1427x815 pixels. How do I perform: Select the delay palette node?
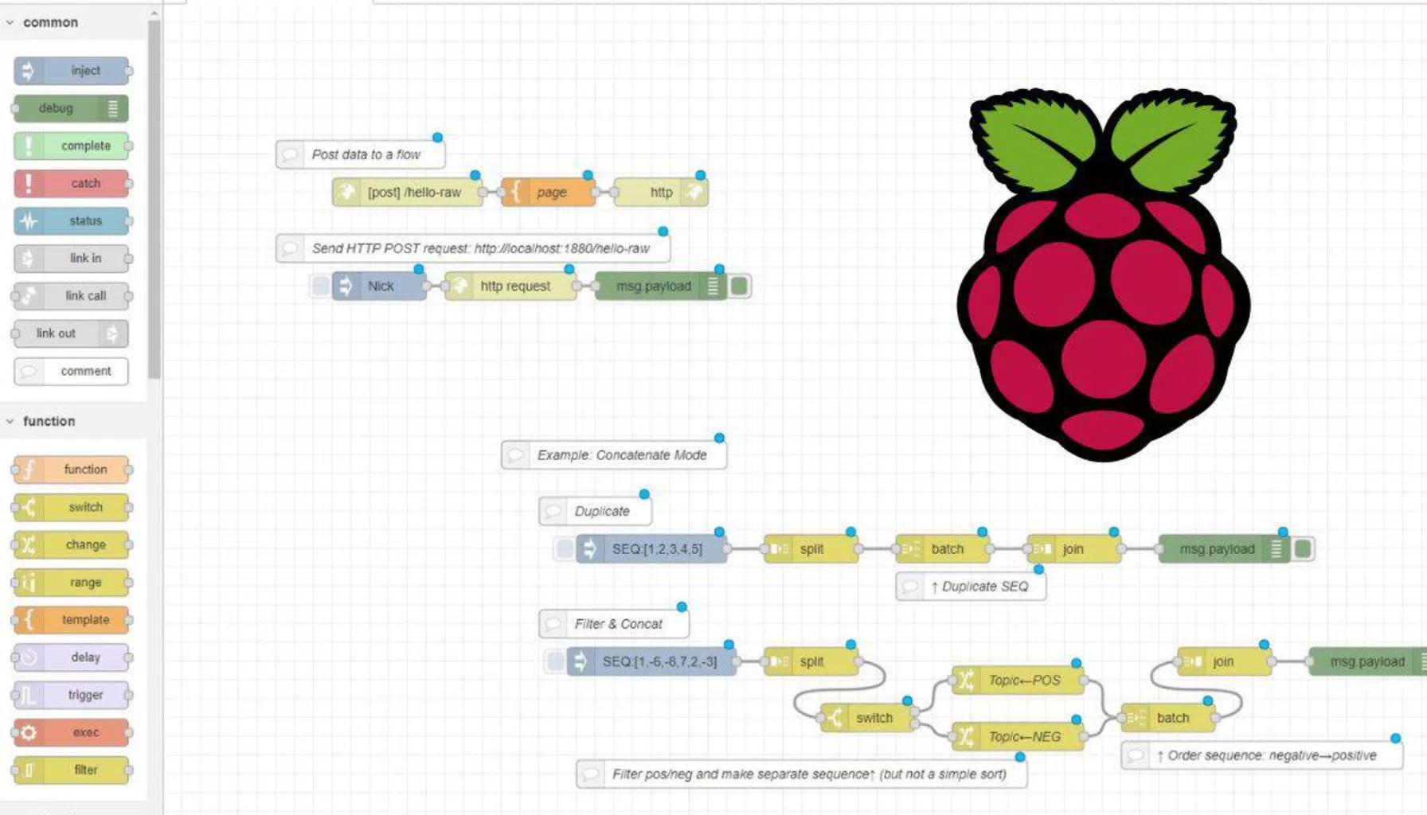71,657
